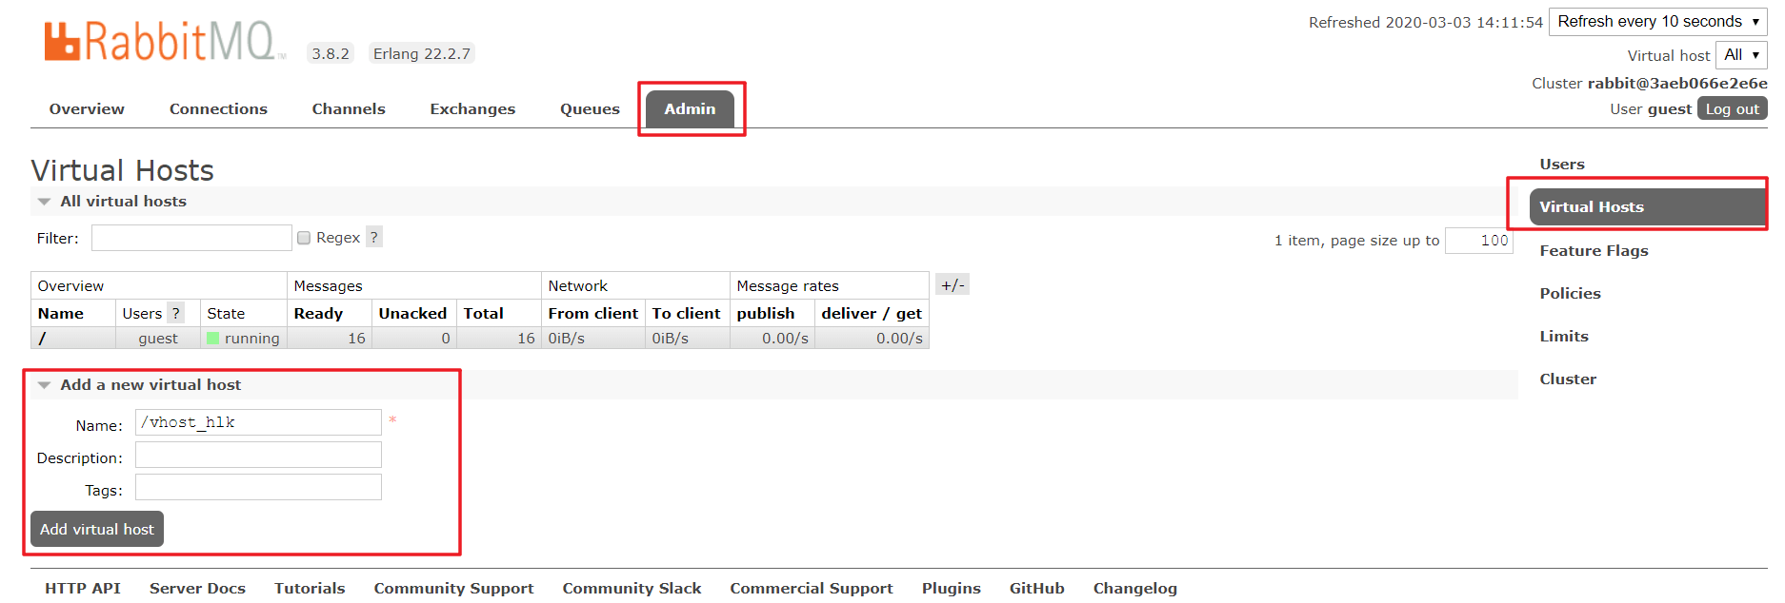Toggle the Regex filter checkbox
Image resolution: width=1785 pixels, height=603 pixels.
[304, 238]
